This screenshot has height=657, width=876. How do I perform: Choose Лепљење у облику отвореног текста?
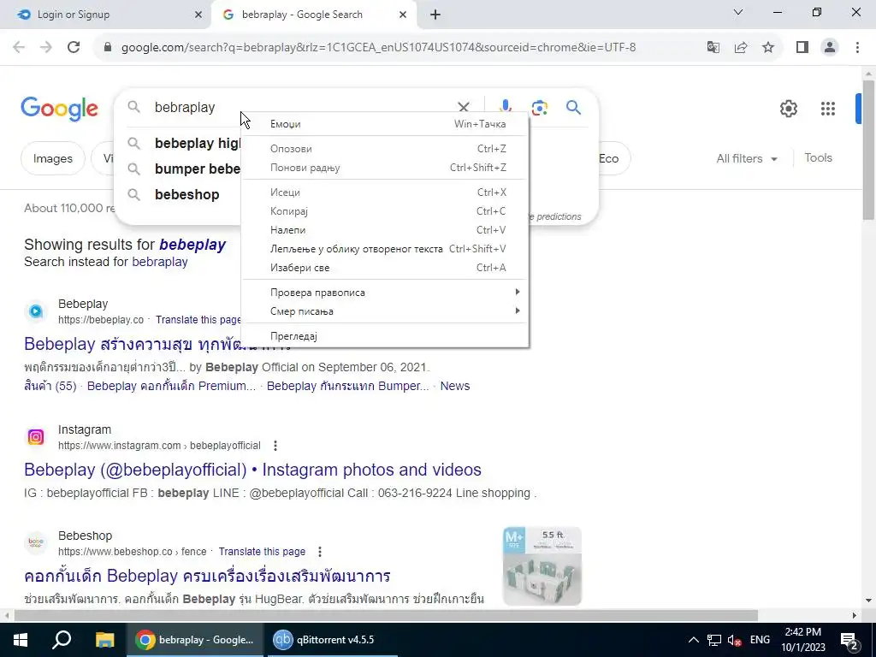pyautogui.click(x=385, y=249)
